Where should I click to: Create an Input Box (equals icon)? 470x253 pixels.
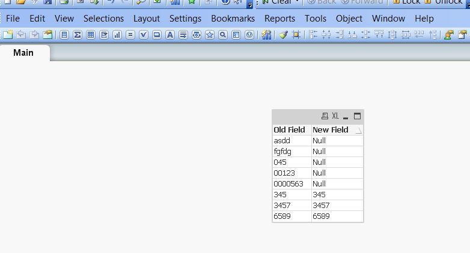(x=130, y=35)
